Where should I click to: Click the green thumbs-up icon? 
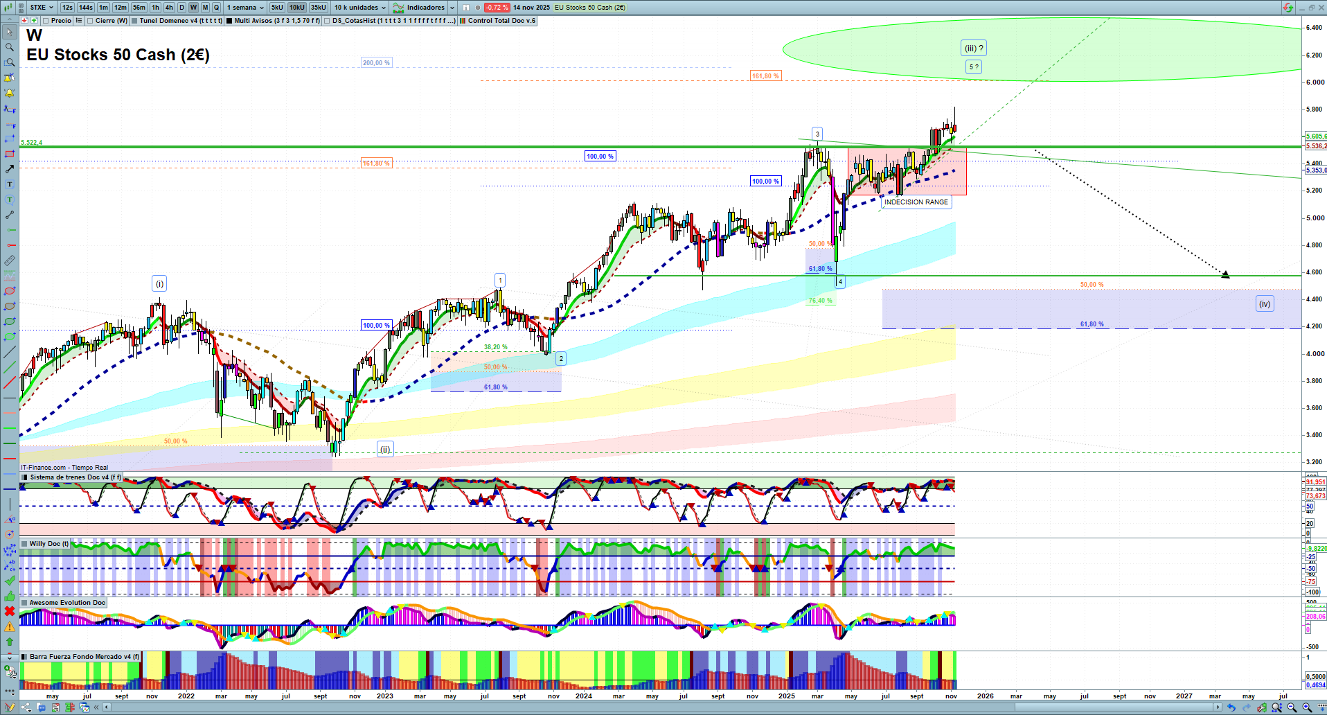pos(10,596)
